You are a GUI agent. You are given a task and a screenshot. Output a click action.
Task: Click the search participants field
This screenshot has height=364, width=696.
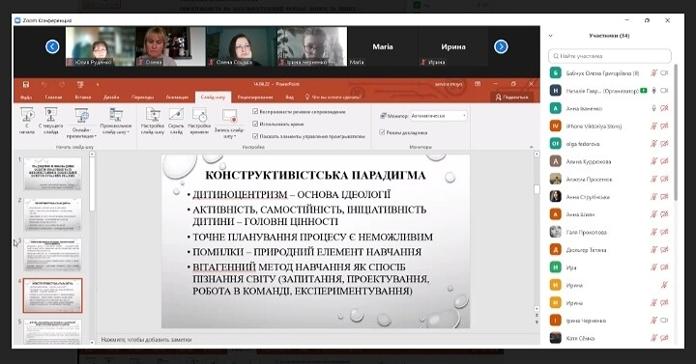point(609,56)
